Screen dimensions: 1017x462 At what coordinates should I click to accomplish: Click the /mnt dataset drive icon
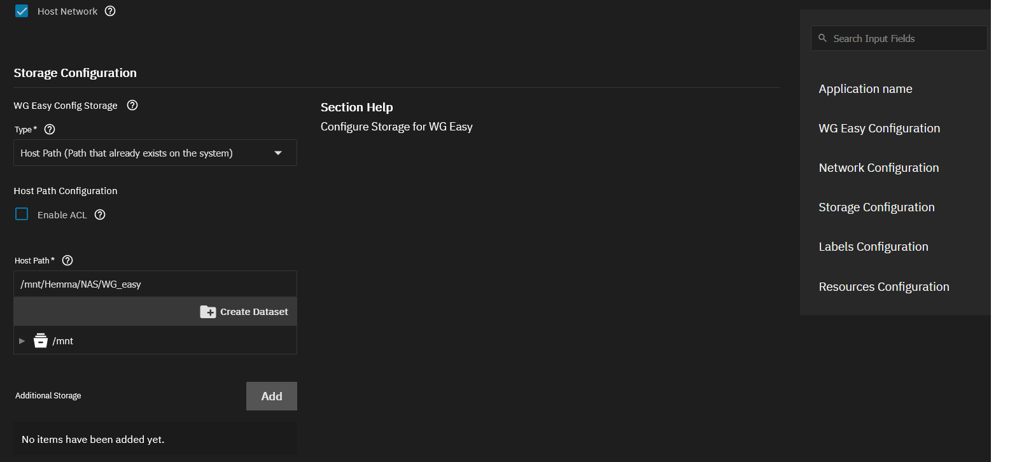41,340
